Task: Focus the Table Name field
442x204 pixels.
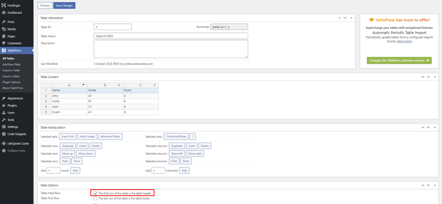Action: (171, 36)
